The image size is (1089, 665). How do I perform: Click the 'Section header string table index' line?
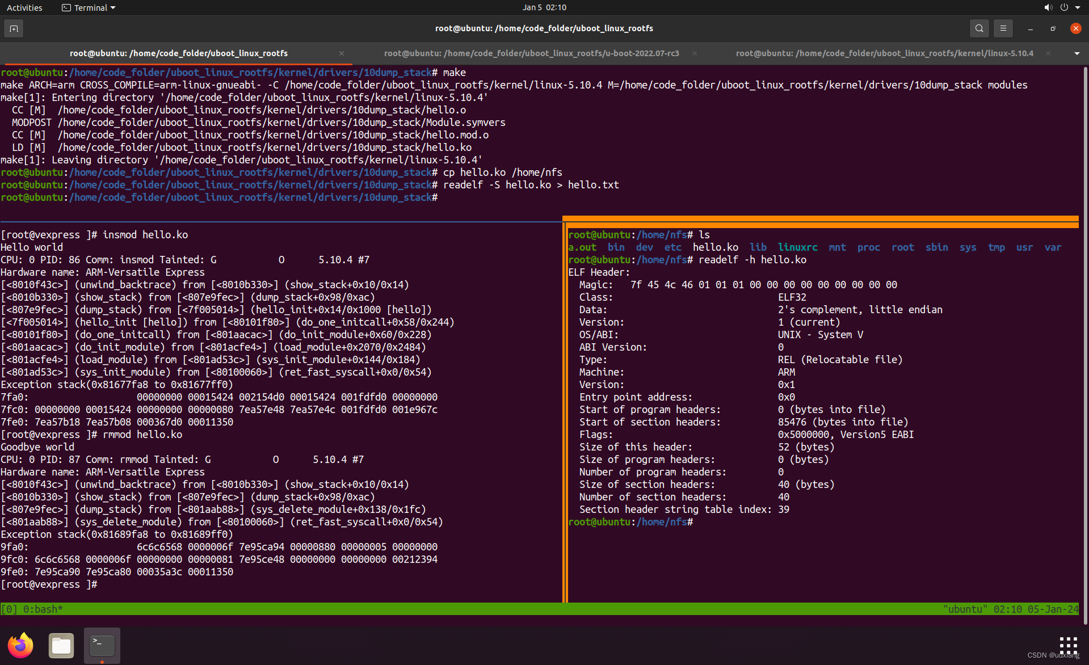(x=684, y=510)
